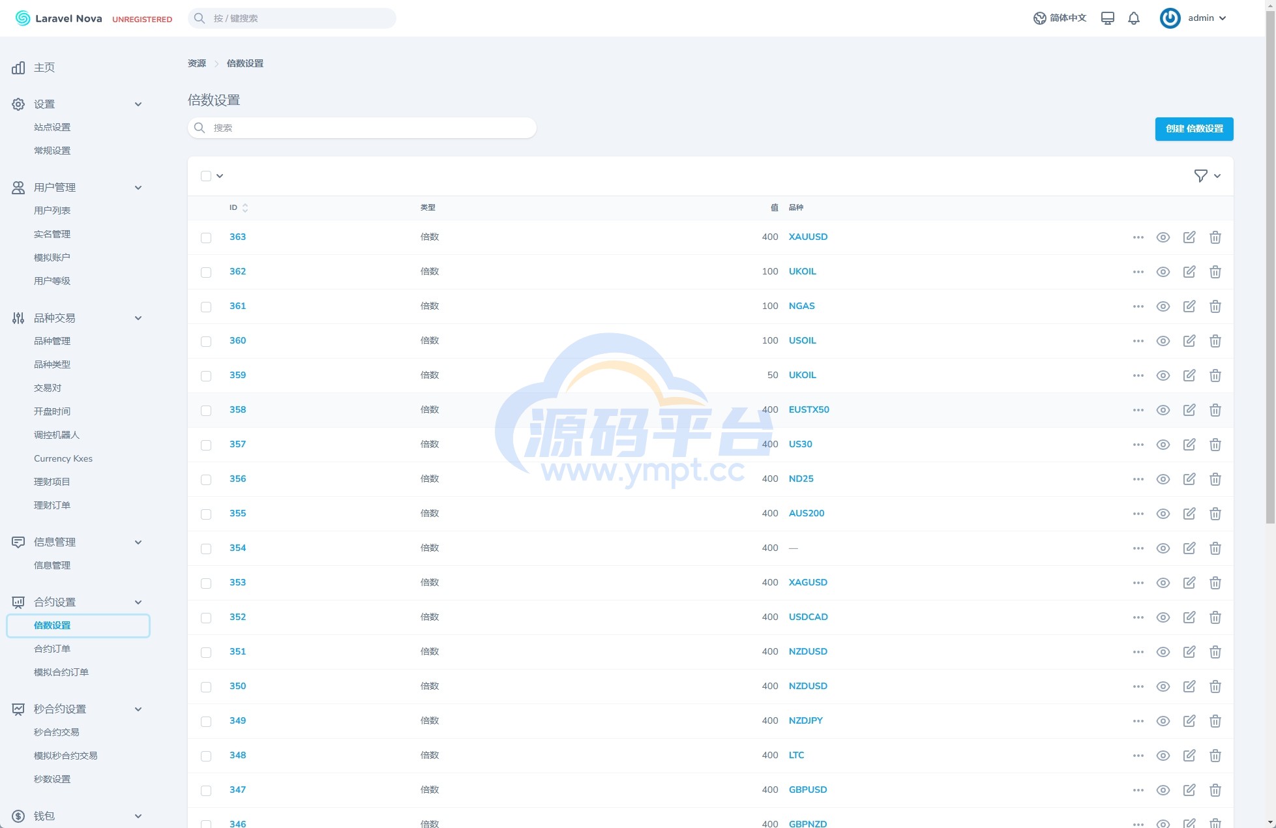The image size is (1276, 828).
Task: View row 362 UKOIL with eye icon
Action: pyautogui.click(x=1163, y=272)
